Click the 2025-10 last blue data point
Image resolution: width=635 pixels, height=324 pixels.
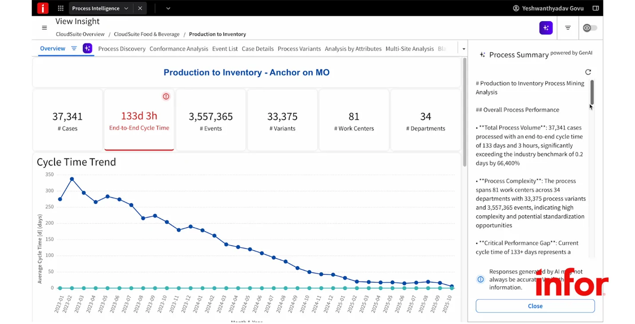tap(452, 286)
